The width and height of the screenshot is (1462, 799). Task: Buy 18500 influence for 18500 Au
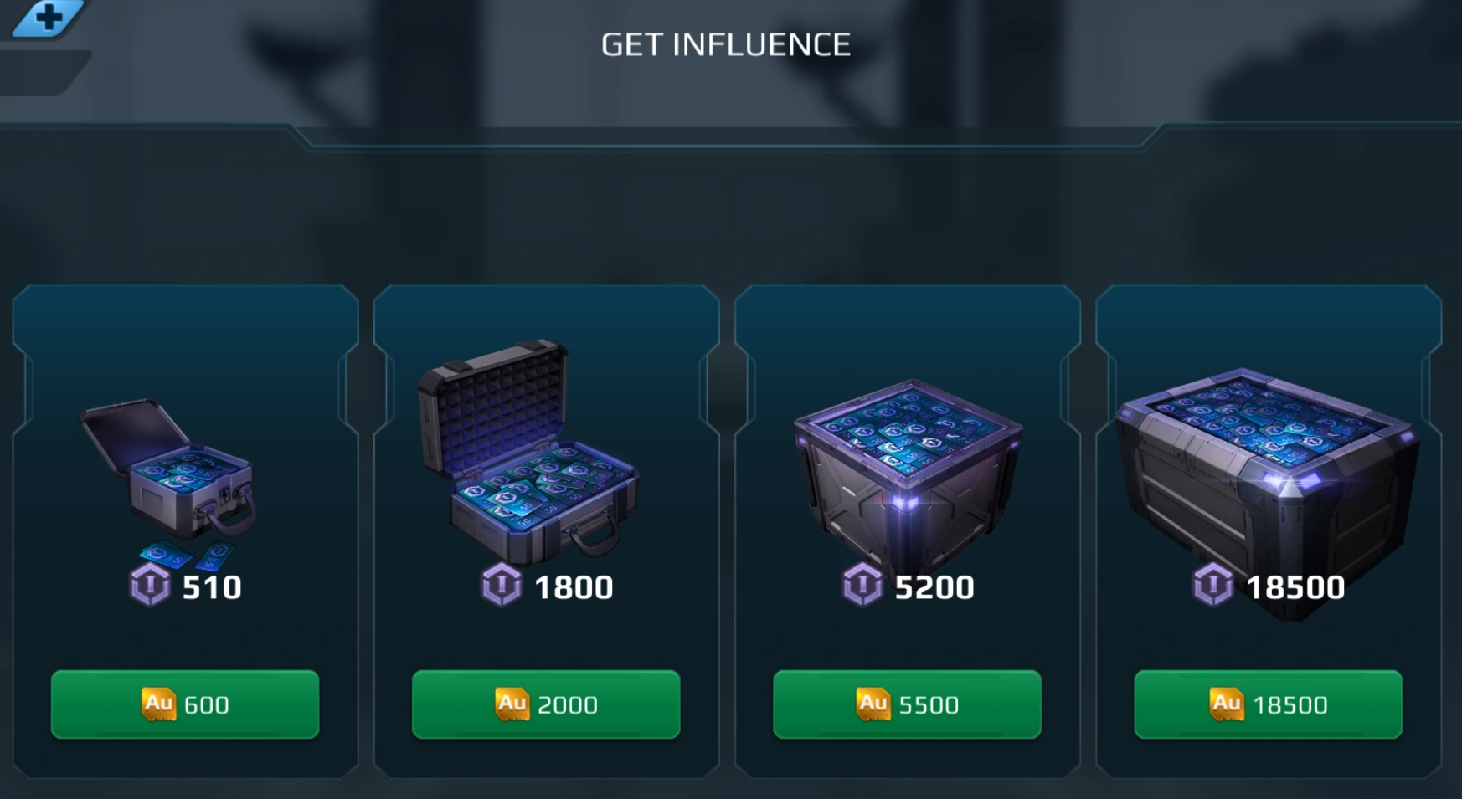tap(1268, 704)
